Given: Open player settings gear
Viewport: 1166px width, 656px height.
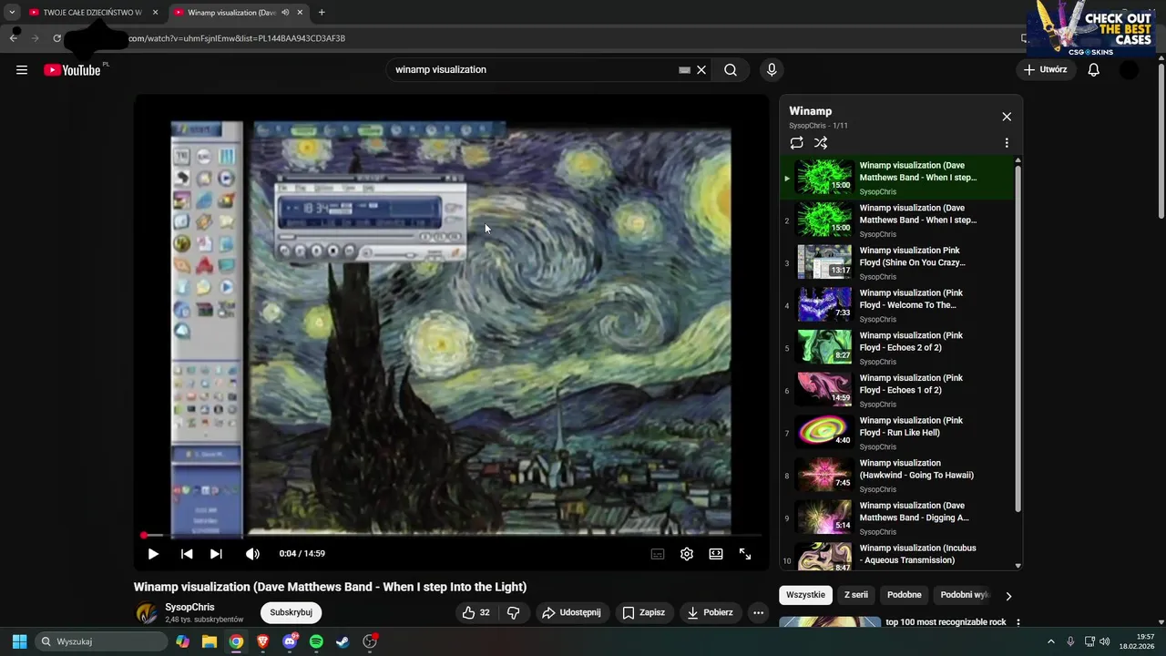Looking at the screenshot, I should 687,554.
